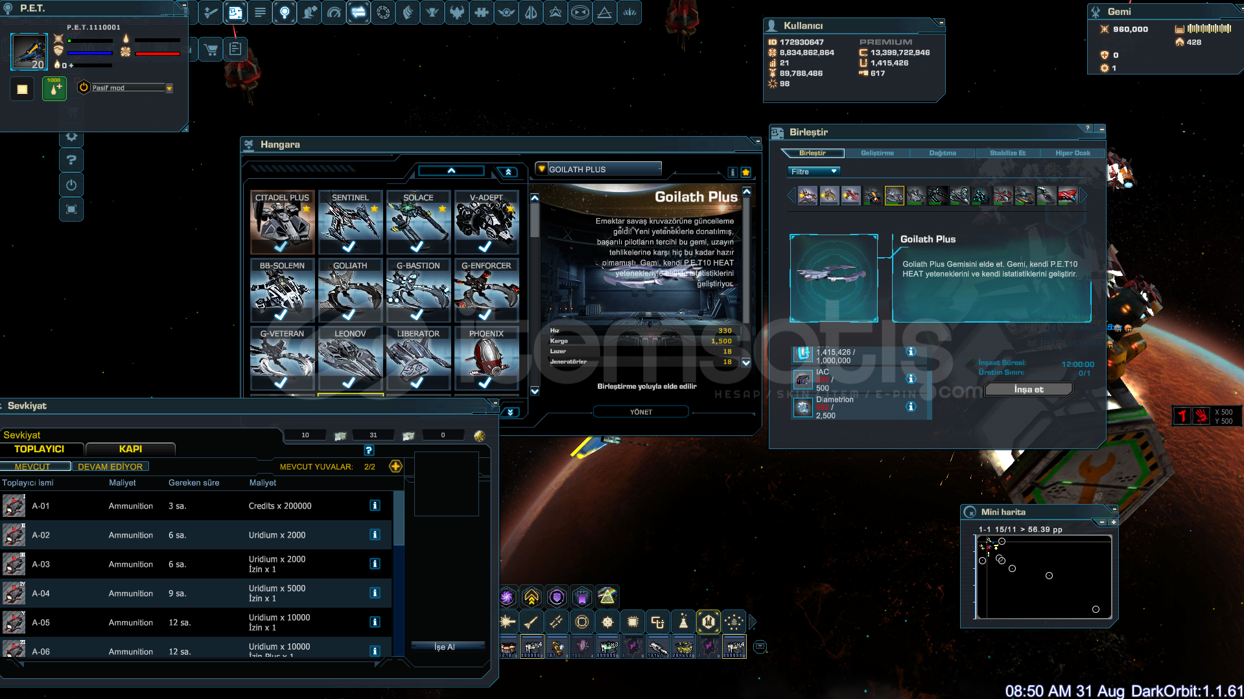Viewport: 1244px width, 699px height.
Task: Click the Birleştir window help button
Action: tap(1088, 128)
